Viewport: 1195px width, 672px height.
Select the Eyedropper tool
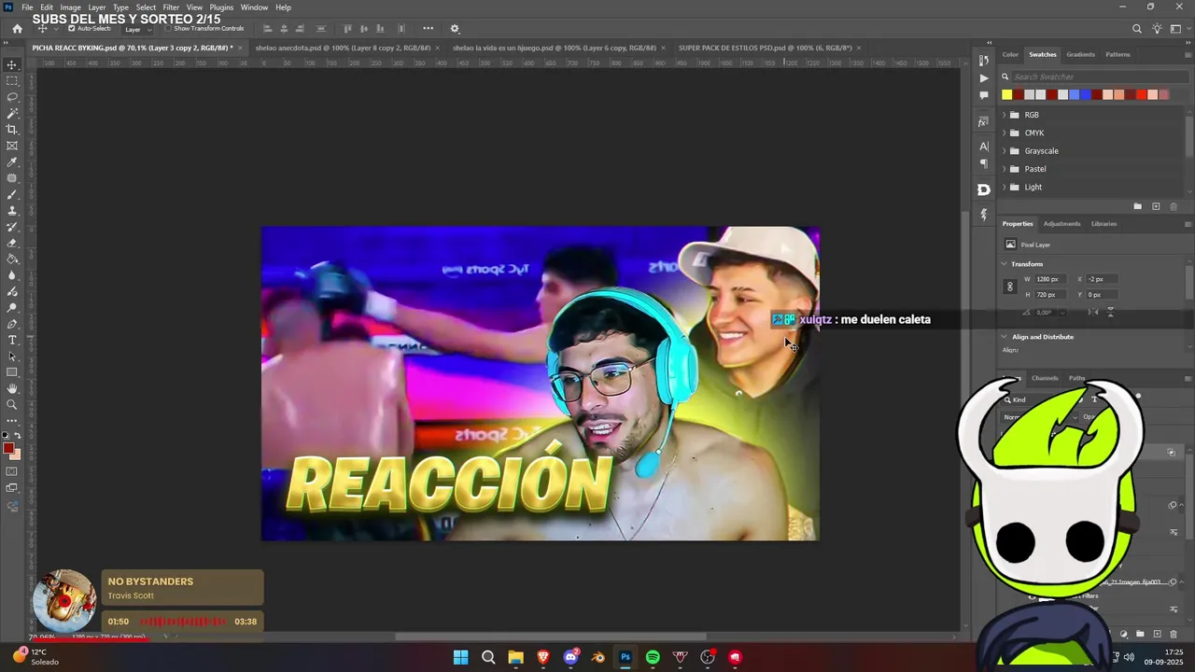tap(12, 162)
